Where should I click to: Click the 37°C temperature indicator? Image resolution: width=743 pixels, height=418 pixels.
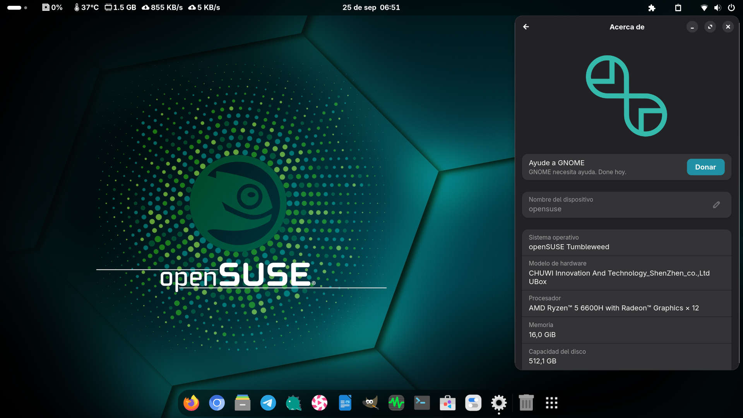[x=86, y=7]
